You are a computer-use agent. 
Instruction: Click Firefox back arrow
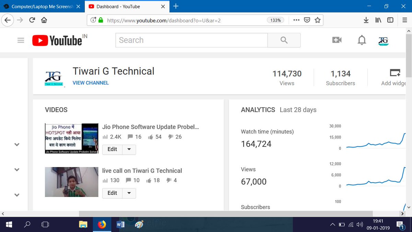coord(8,20)
